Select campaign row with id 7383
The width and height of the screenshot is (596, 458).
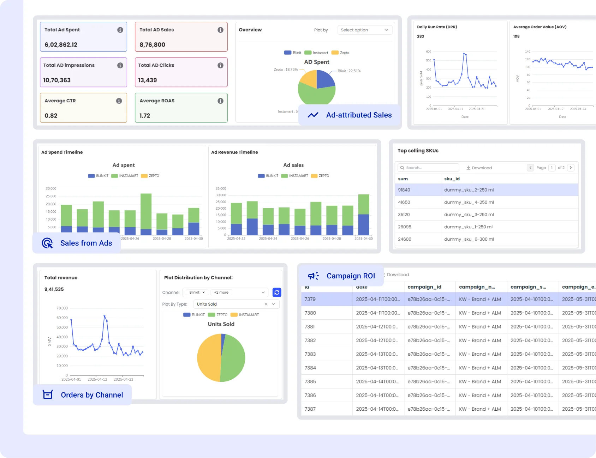tap(448, 354)
